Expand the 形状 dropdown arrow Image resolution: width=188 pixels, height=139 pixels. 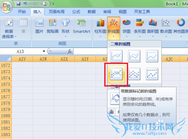pyautogui.click(x=66, y=36)
